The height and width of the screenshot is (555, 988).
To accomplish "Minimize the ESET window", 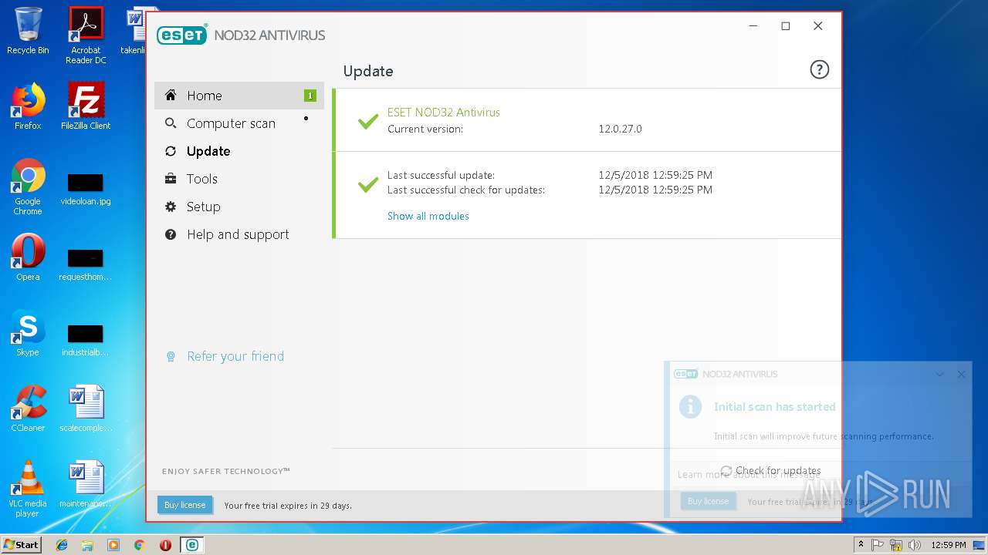I will (x=753, y=26).
